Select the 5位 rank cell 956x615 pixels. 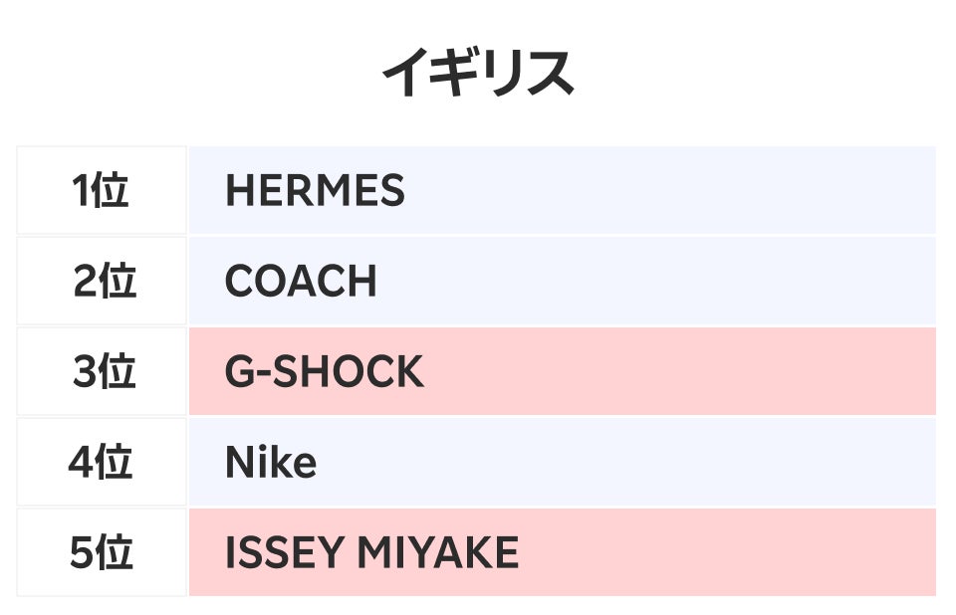pyautogui.click(x=102, y=553)
